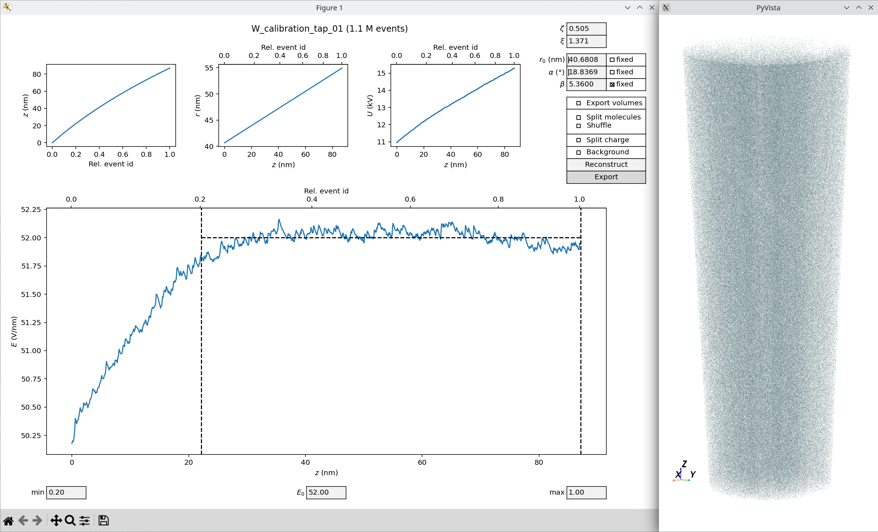The width and height of the screenshot is (878, 532).
Task: Click the Reconstruct button
Action: click(606, 165)
